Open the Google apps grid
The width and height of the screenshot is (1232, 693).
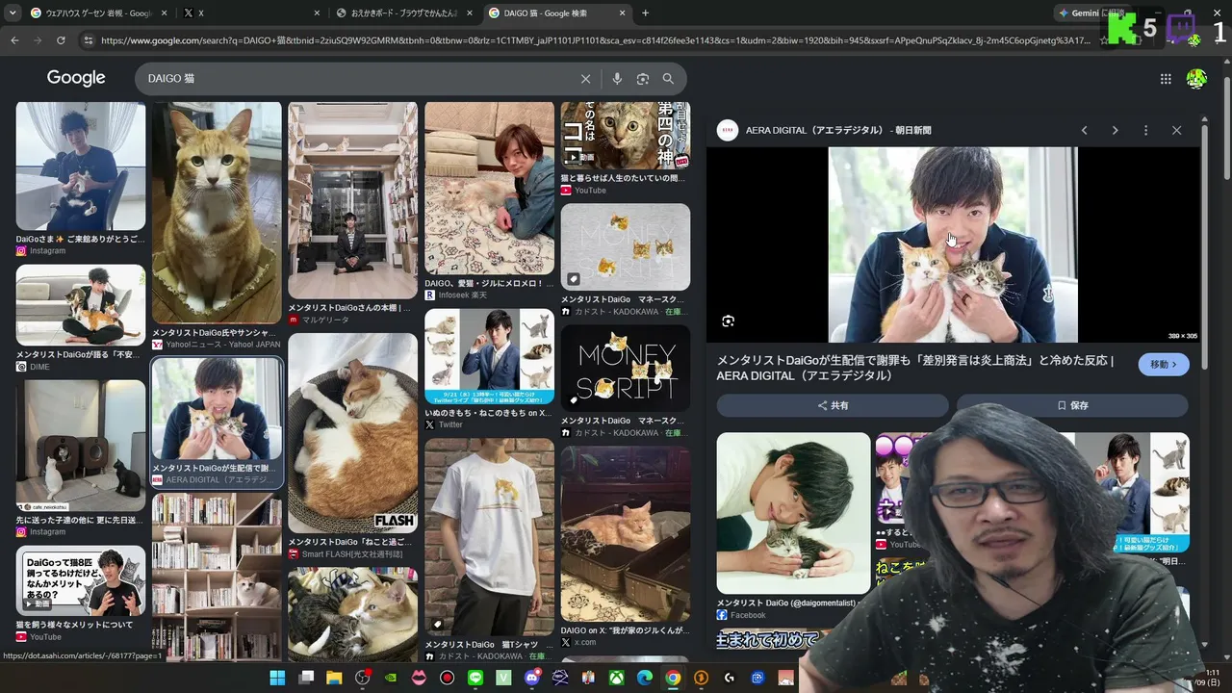[x=1166, y=79]
